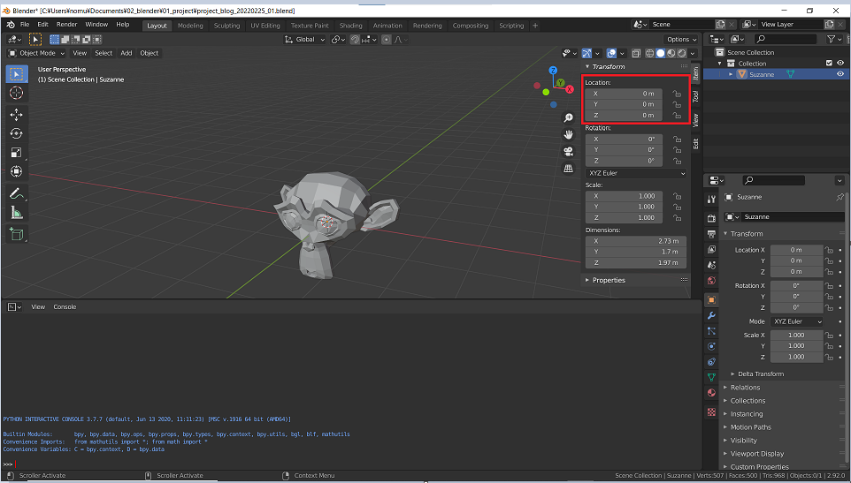Switch to the UV Editing workspace tab

pyautogui.click(x=264, y=26)
